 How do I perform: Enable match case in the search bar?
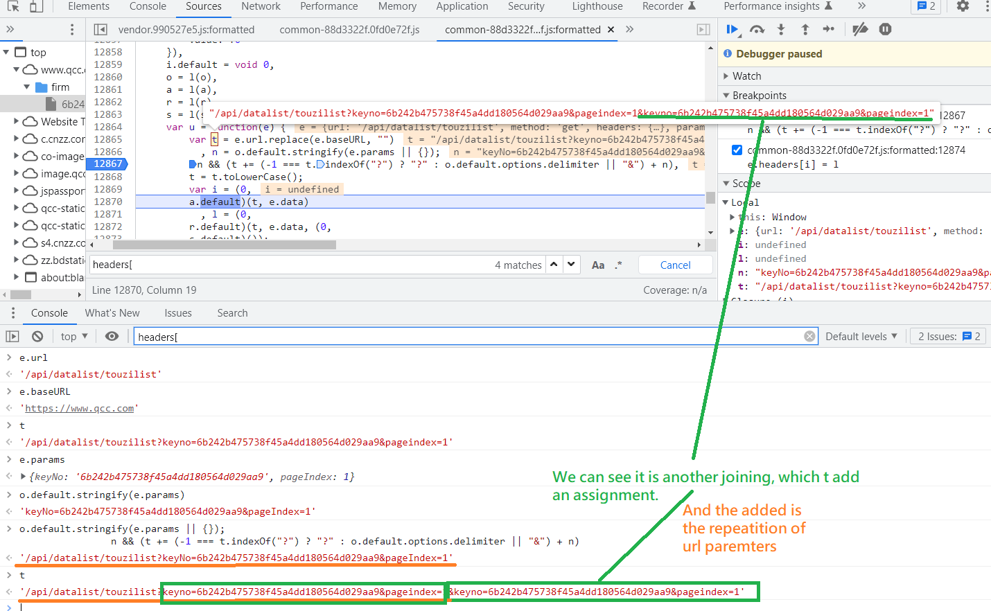(x=597, y=265)
